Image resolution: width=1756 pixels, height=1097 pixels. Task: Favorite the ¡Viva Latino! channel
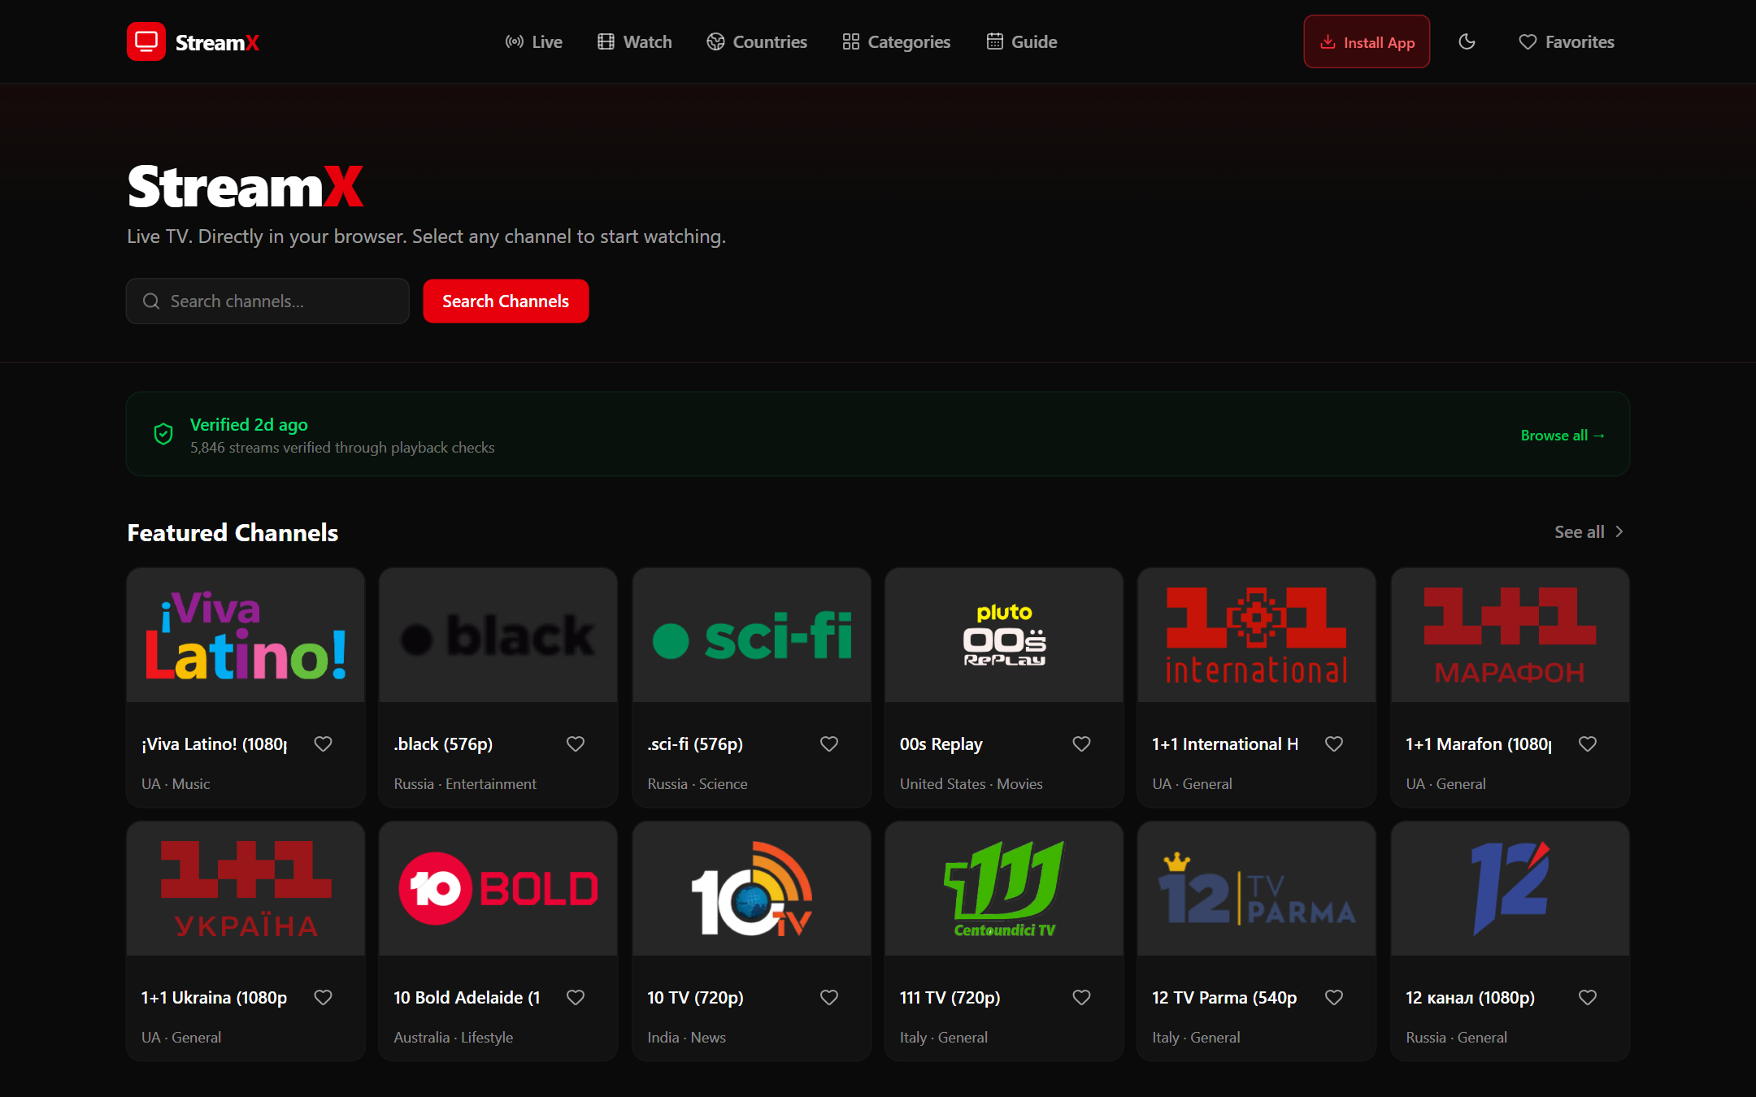coord(323,744)
